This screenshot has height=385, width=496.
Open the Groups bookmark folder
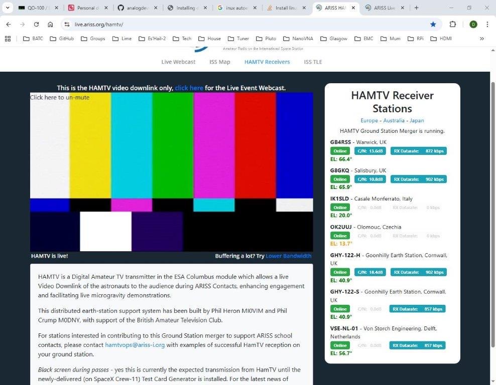(93, 39)
